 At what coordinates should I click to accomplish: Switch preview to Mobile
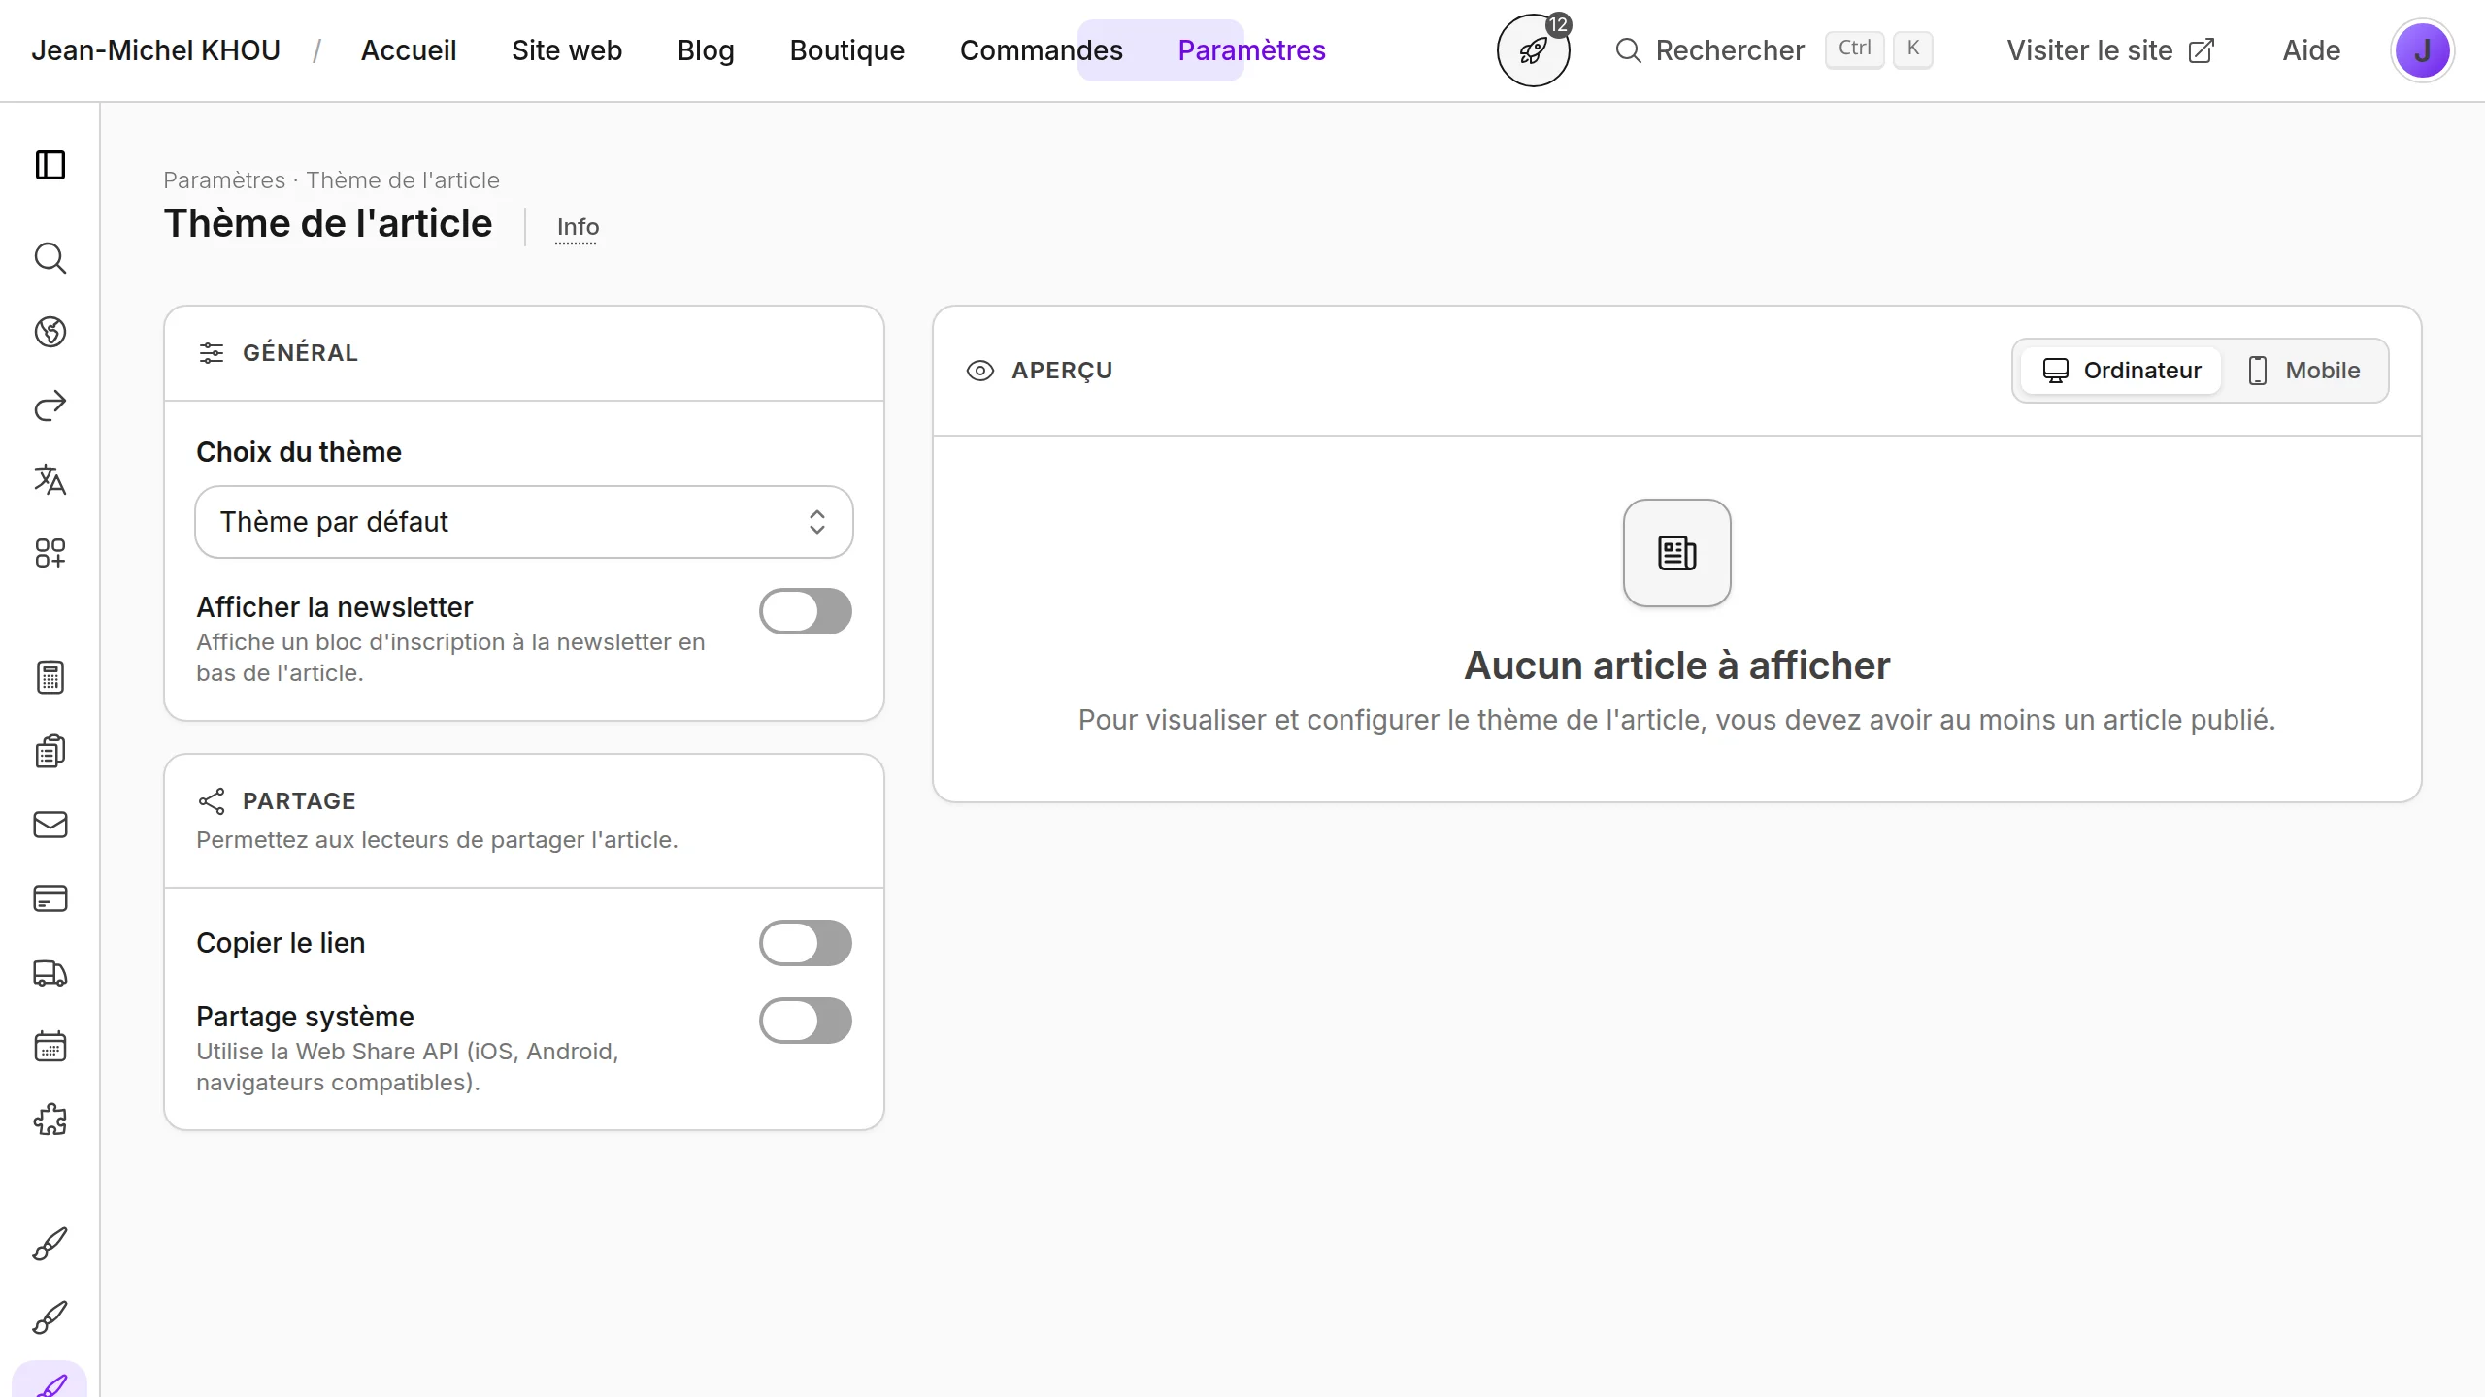2303,371
